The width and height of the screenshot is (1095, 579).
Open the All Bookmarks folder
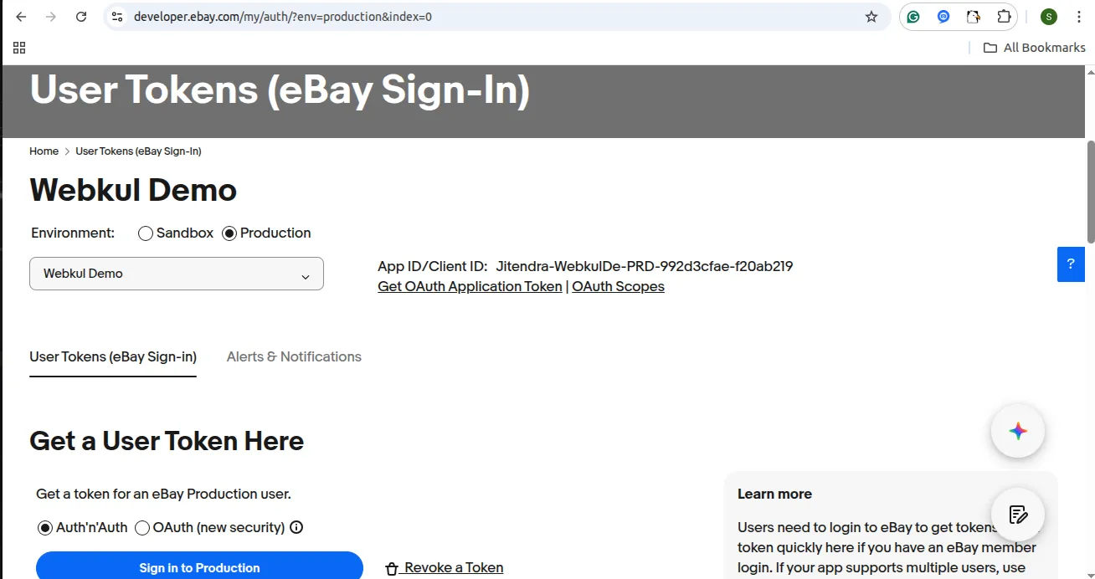coord(1034,48)
